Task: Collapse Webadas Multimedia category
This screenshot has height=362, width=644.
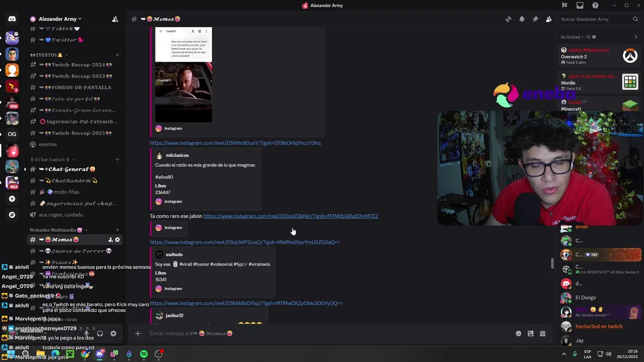Action: tap(58, 230)
